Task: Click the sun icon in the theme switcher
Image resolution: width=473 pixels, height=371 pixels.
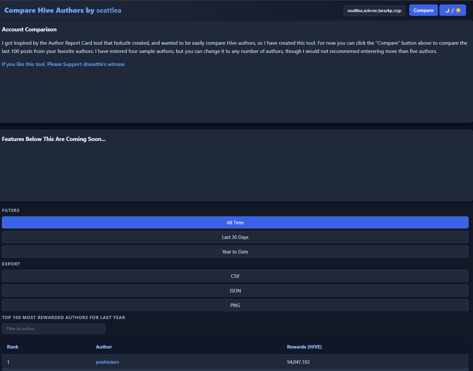Action: [x=458, y=10]
